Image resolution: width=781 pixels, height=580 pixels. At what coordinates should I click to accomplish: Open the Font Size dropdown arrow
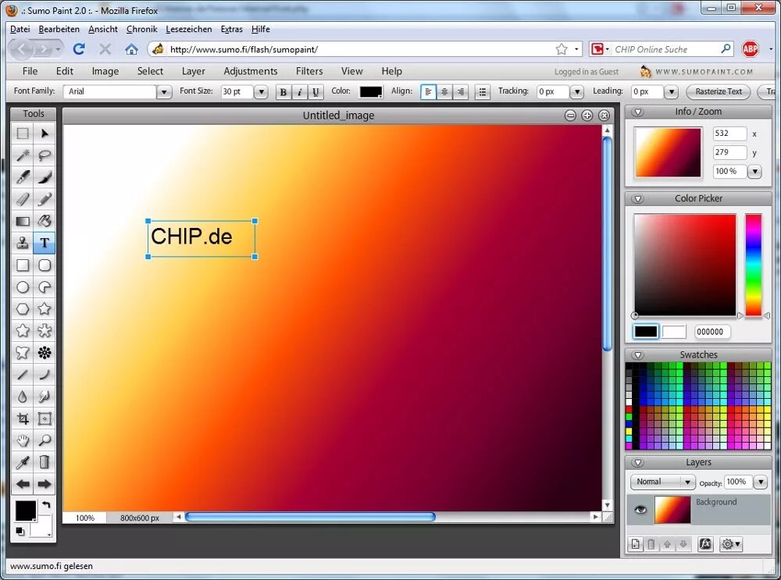pos(261,91)
